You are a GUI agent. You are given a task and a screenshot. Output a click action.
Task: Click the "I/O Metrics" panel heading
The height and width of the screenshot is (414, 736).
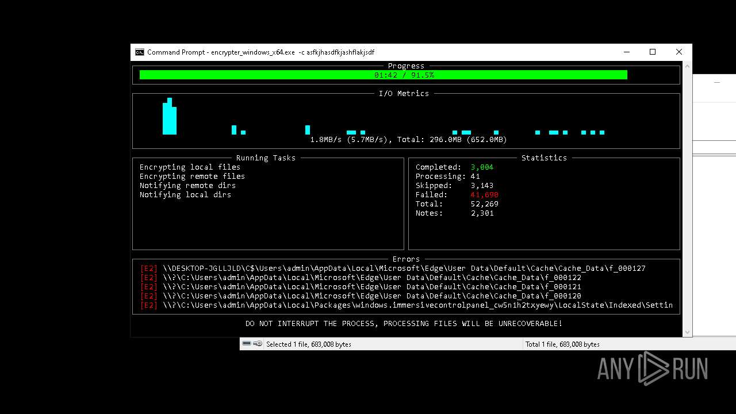point(404,94)
